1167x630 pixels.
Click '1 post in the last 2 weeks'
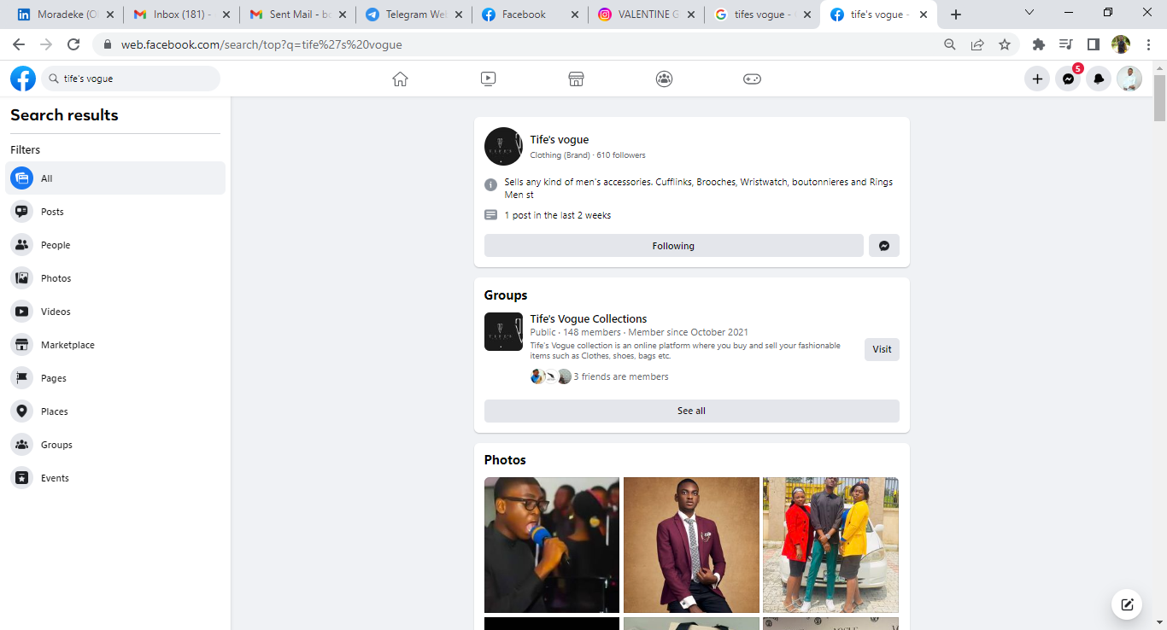[x=558, y=215]
